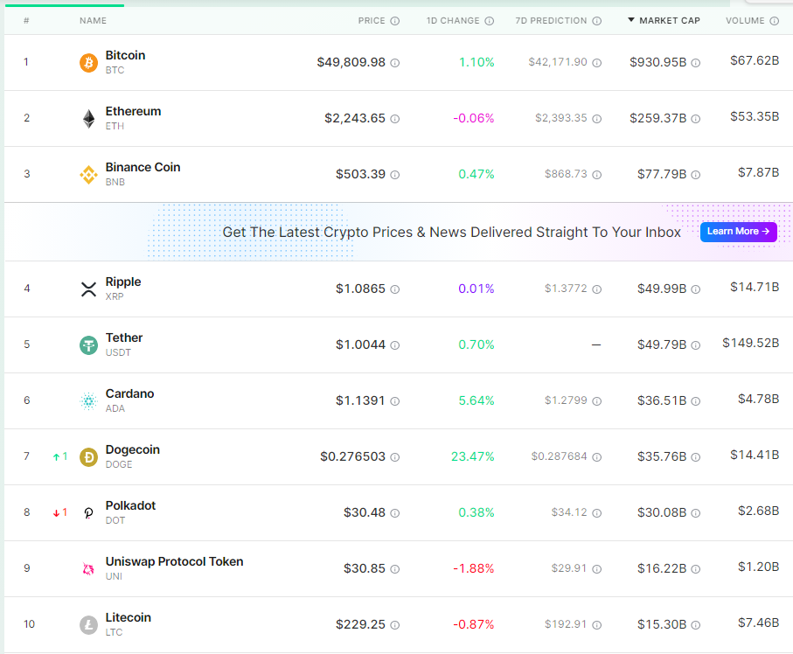Click the newsletter banner text
793x654 pixels.
(x=452, y=233)
